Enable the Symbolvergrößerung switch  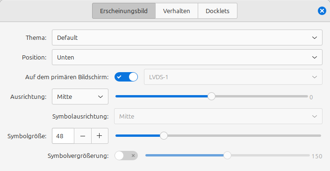pyautogui.click(x=126, y=156)
